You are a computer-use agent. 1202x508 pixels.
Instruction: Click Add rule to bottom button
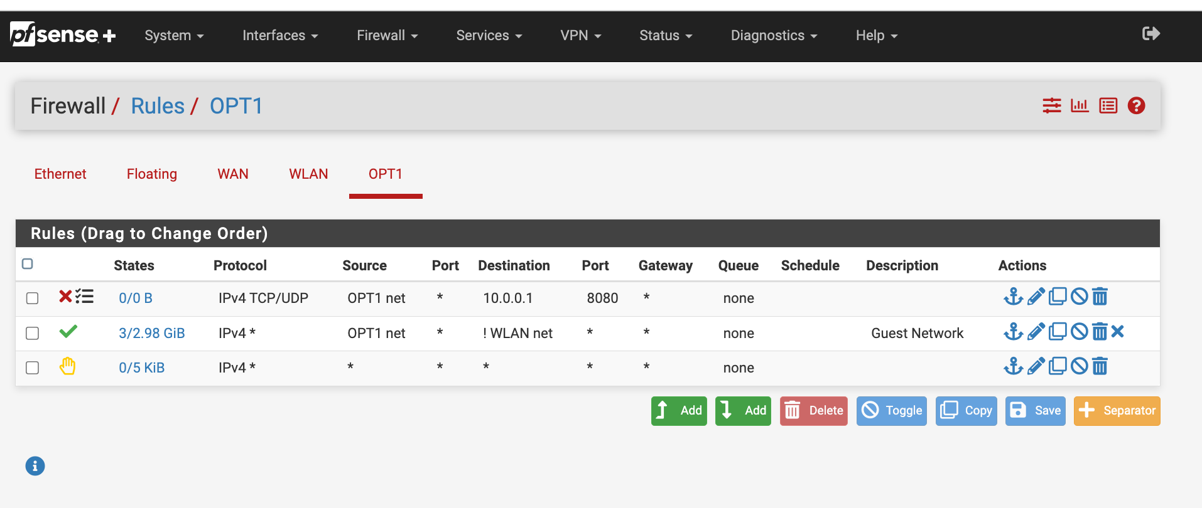pyautogui.click(x=743, y=411)
